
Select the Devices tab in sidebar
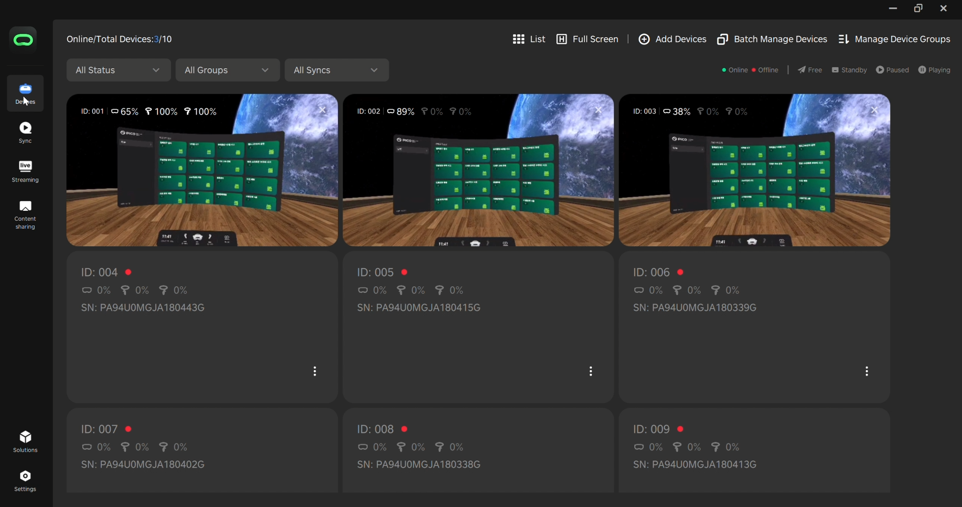point(25,93)
